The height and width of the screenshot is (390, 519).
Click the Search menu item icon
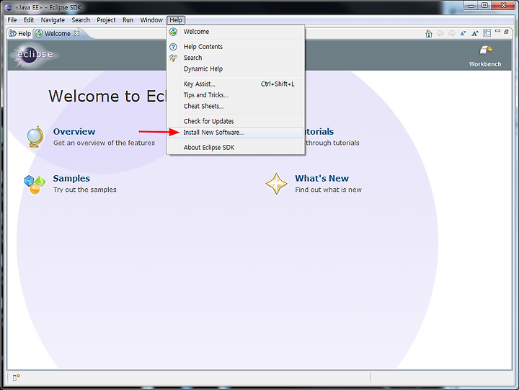pos(173,58)
